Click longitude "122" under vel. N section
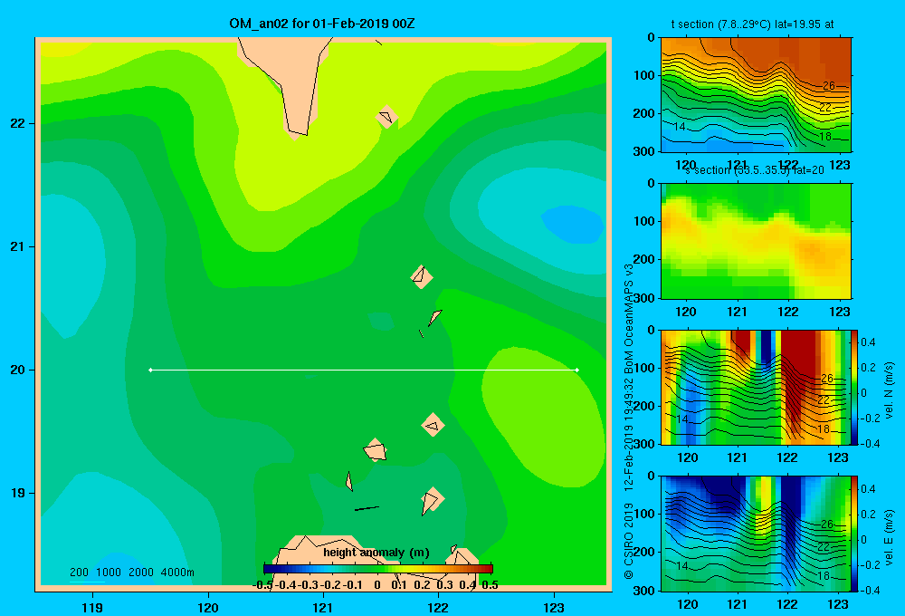Image resolution: width=905 pixels, height=616 pixels. tap(788, 457)
